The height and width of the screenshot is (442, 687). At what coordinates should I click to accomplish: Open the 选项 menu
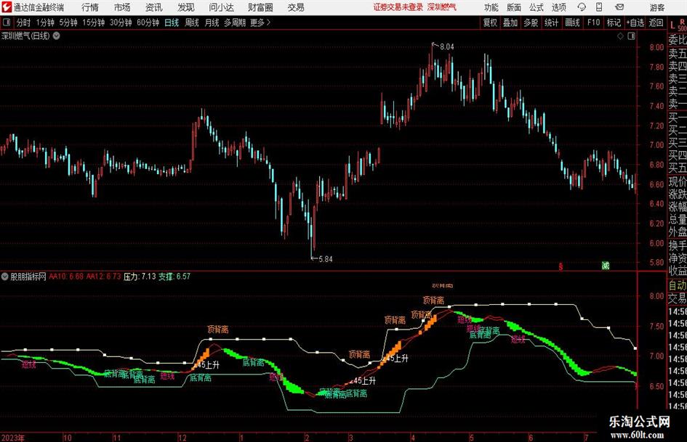point(558,7)
